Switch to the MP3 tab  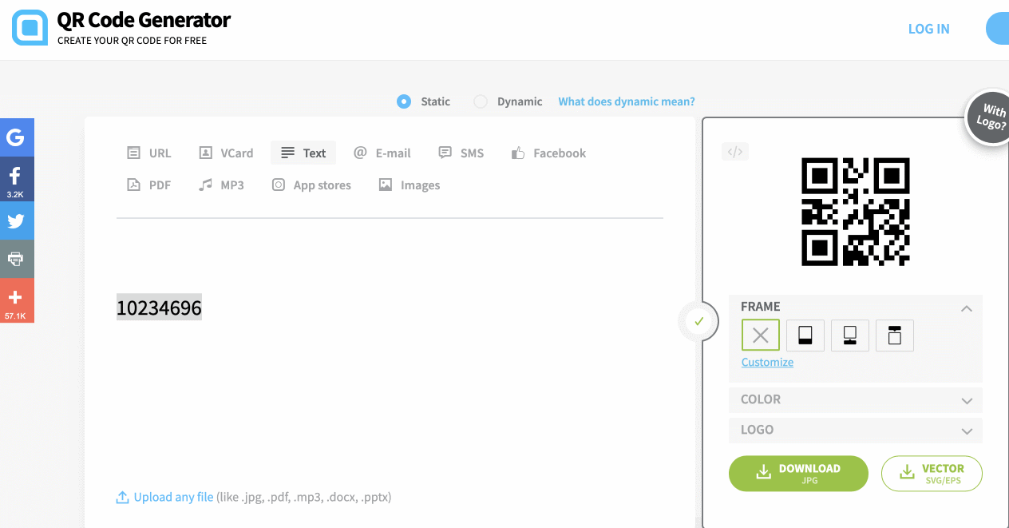221,185
